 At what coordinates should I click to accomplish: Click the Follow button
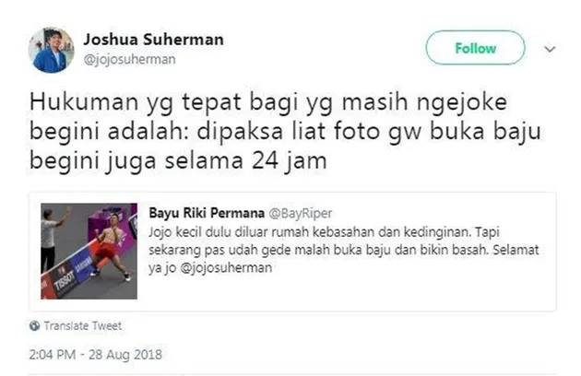click(x=475, y=48)
